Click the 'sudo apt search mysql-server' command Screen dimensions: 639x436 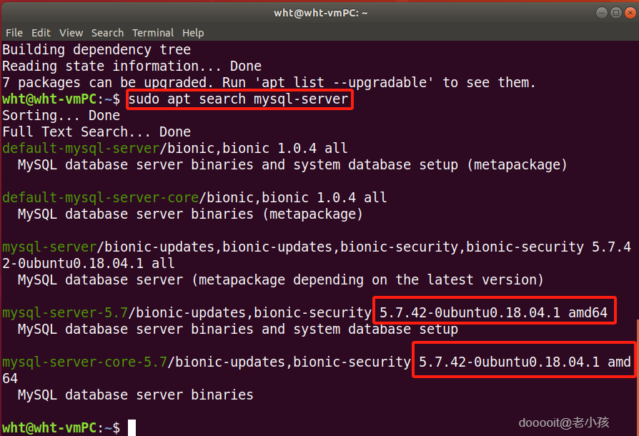239,99
